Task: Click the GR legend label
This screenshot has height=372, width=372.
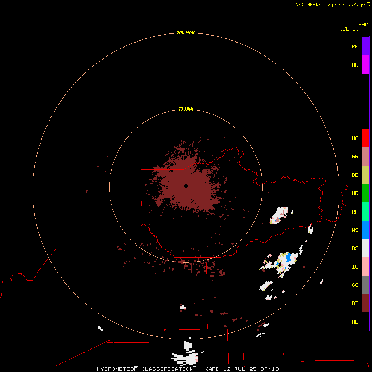Action: (355, 157)
